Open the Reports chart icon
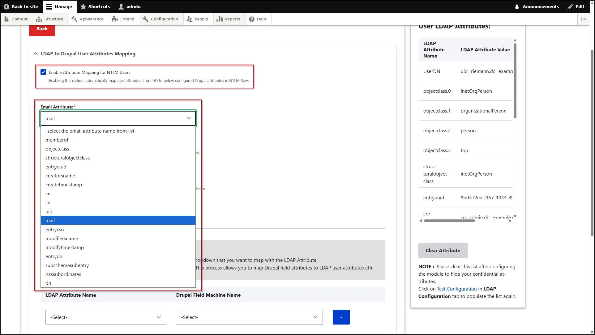Viewport: 595px width, 335px height. tap(220, 19)
